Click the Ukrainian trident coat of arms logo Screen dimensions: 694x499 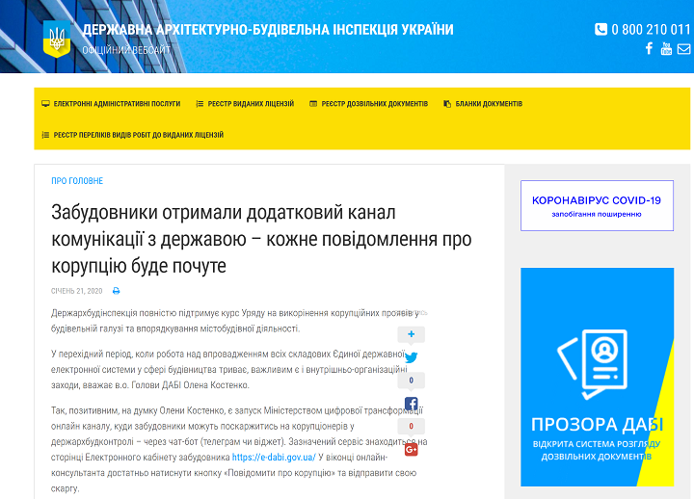click(x=56, y=39)
